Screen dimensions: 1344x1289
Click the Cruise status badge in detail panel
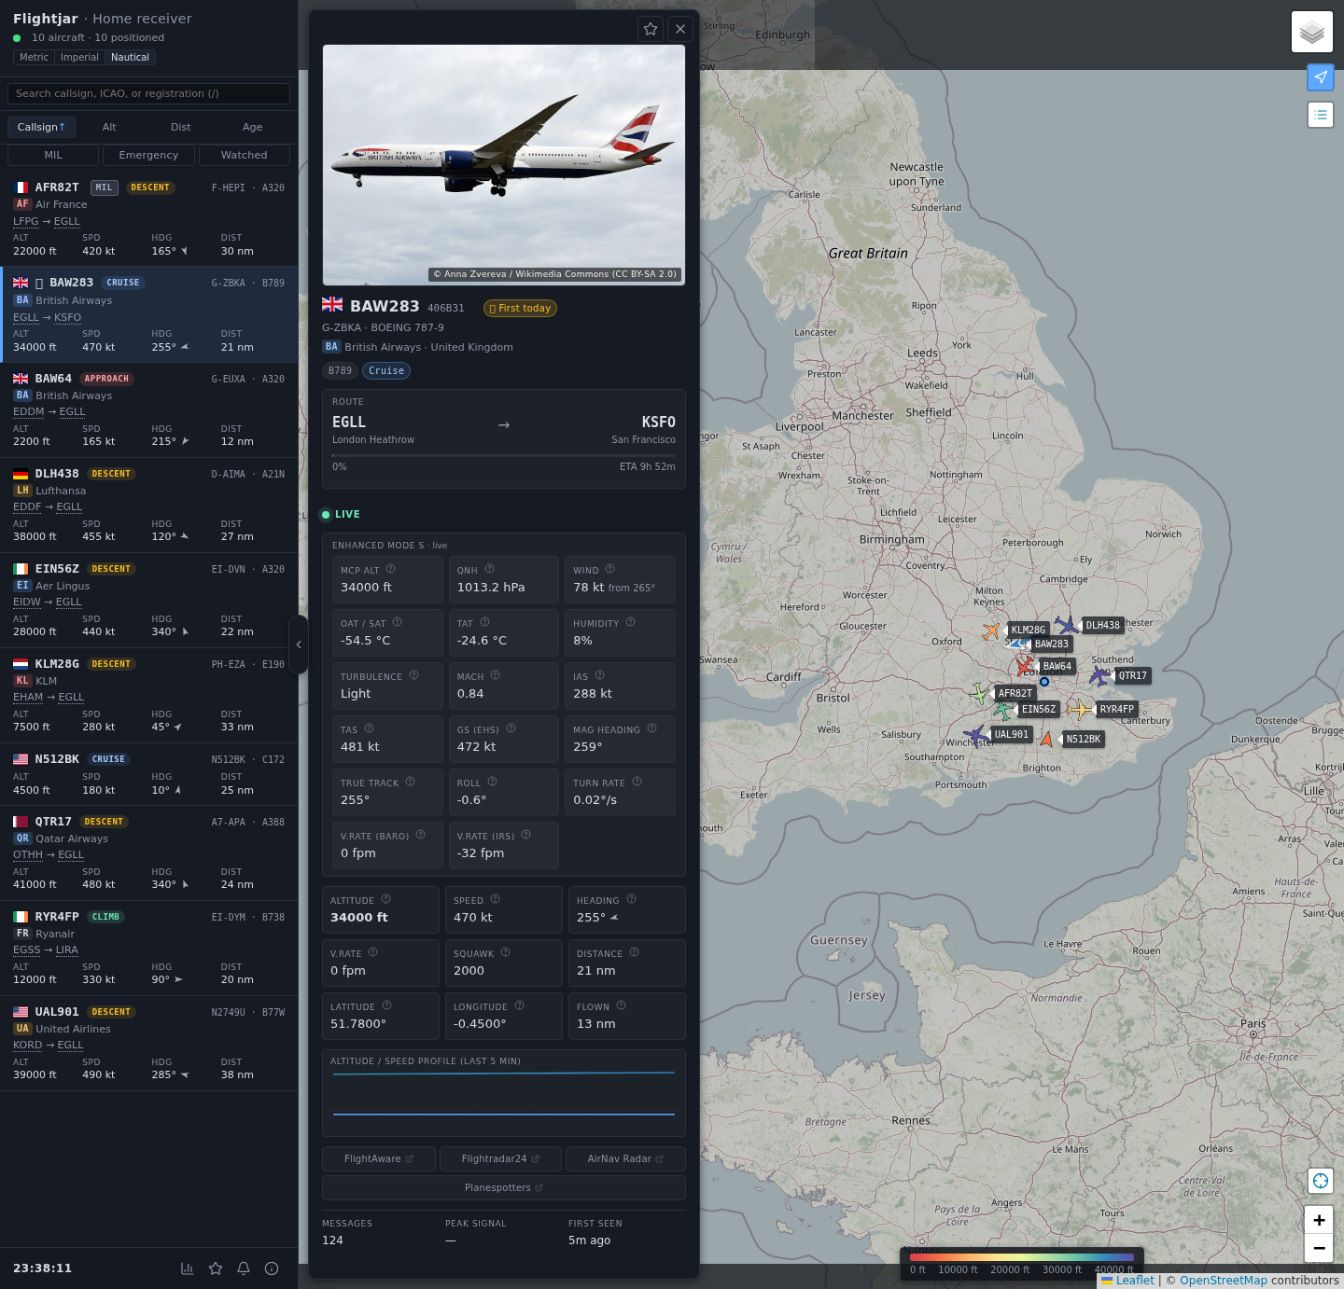(386, 371)
